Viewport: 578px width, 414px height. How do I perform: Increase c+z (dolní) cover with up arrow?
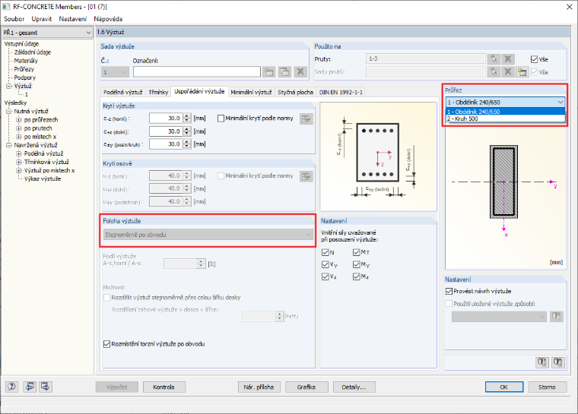click(187, 129)
